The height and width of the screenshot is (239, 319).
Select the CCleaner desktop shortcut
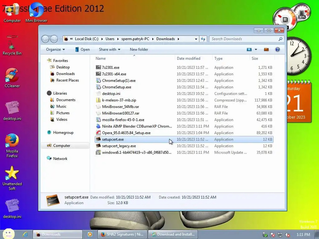(12, 77)
